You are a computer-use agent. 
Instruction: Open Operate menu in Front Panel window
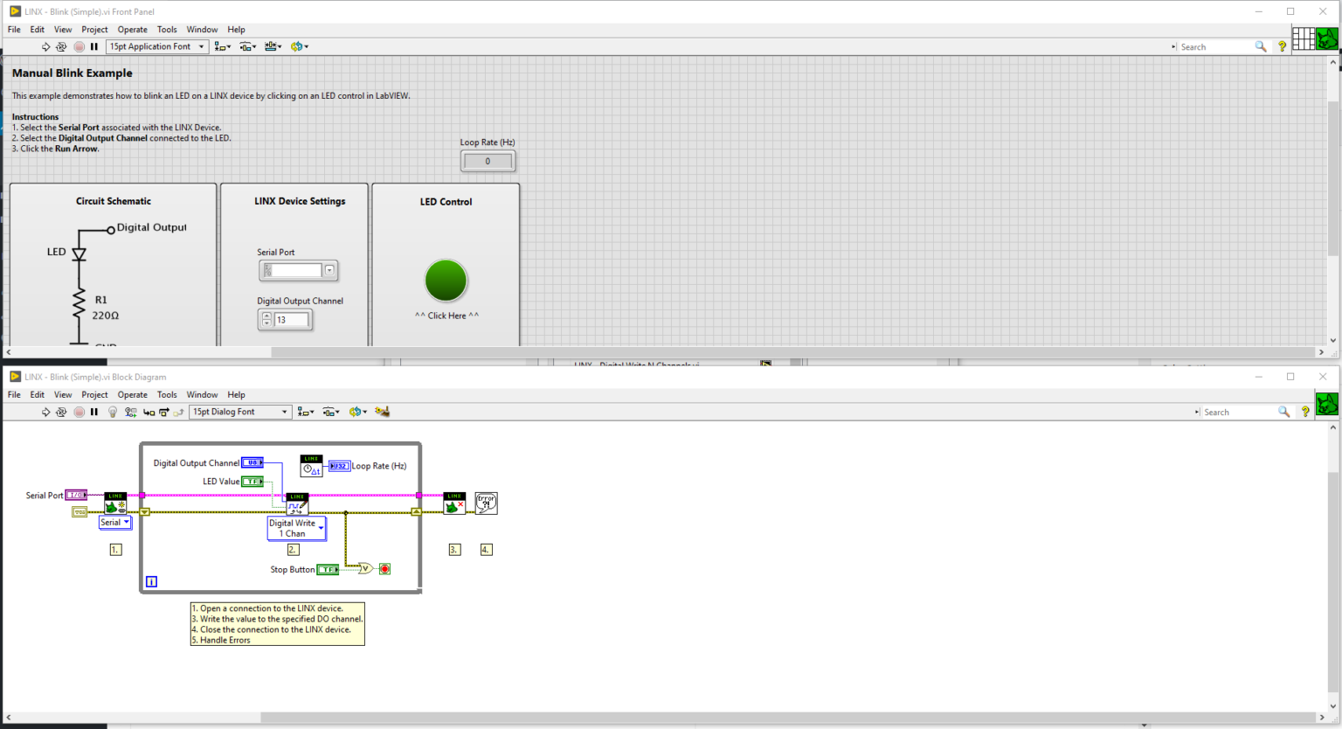(132, 30)
